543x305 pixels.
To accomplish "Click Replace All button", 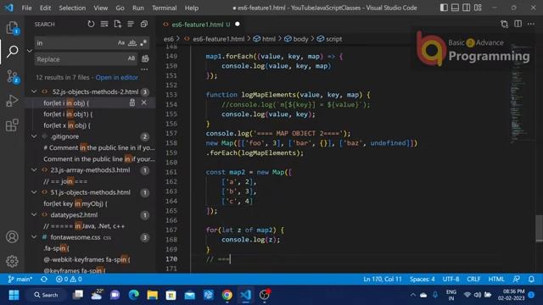I will point(145,59).
